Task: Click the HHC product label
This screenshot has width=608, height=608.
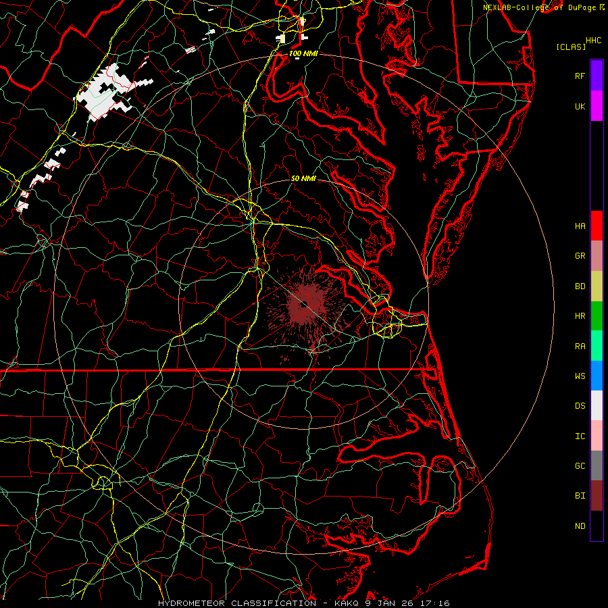Action: click(593, 41)
